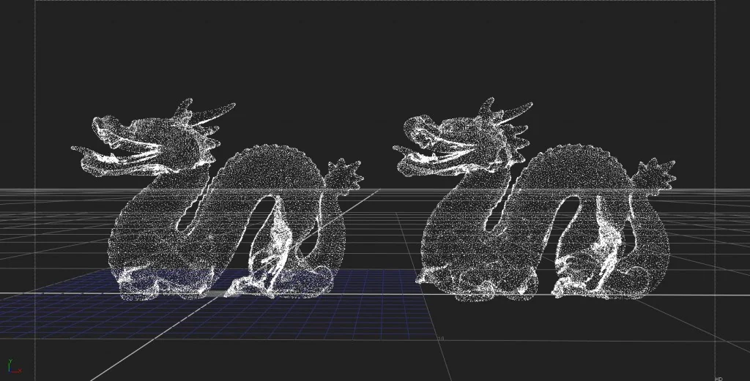Pick the left dragon's tail claw
This screenshot has width=750, height=381.
pyautogui.click(x=344, y=176)
